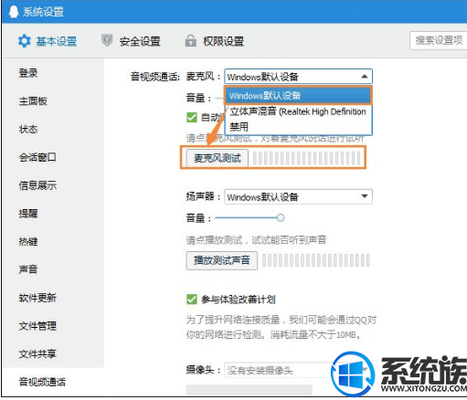This screenshot has height=400, width=467.
Task: Go to 热键 settings in sidebar
Action: click(x=28, y=241)
